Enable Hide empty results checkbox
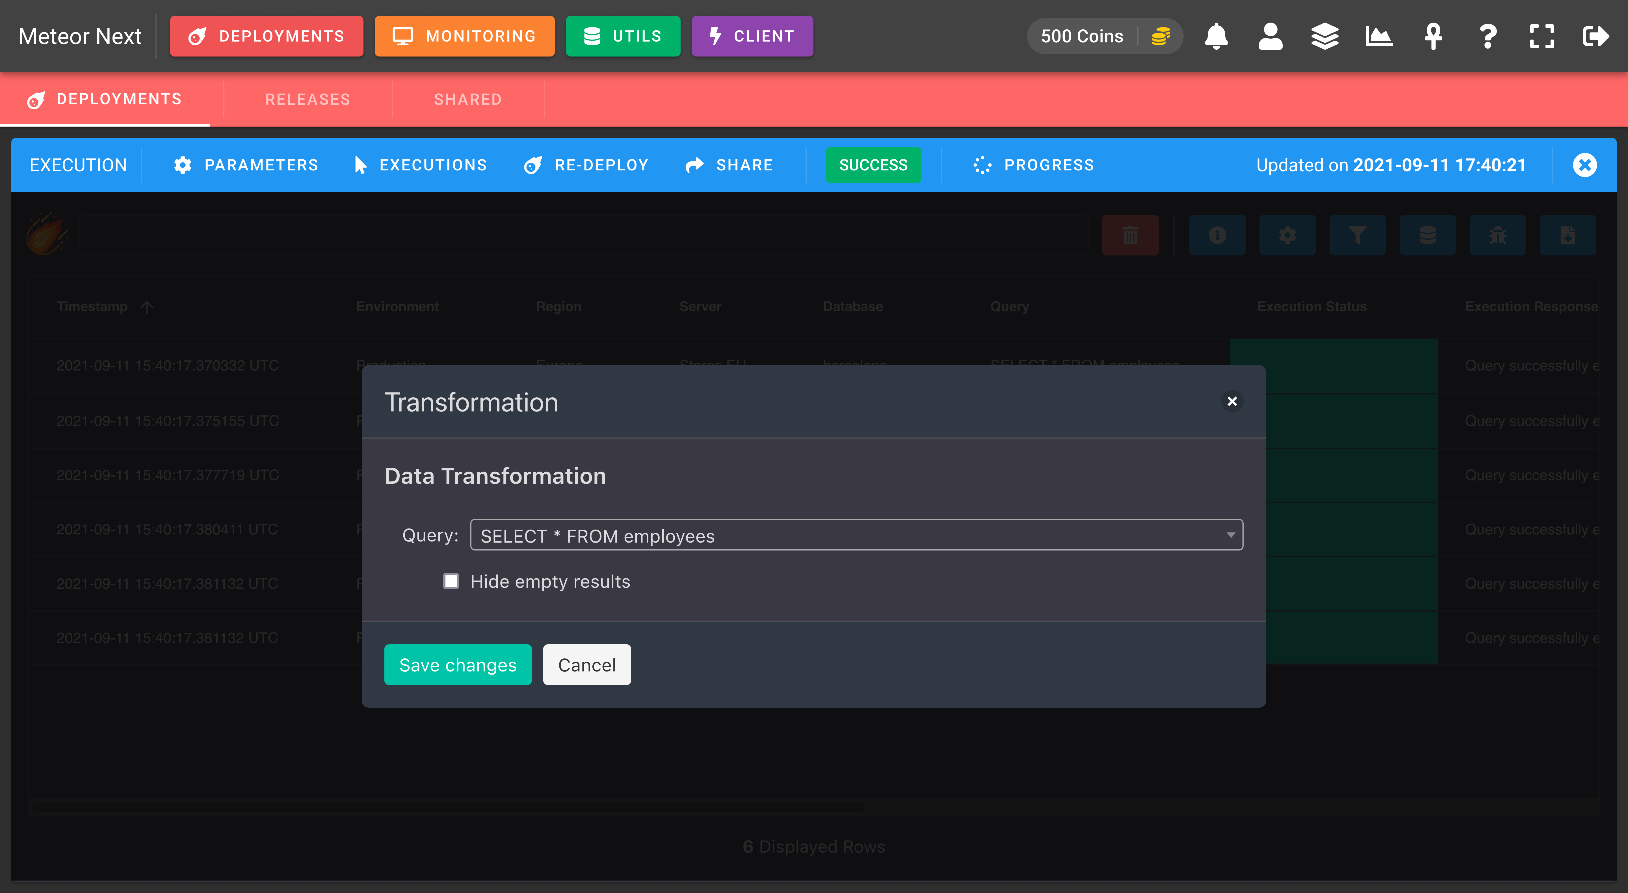Image resolution: width=1628 pixels, height=893 pixels. 451,581
